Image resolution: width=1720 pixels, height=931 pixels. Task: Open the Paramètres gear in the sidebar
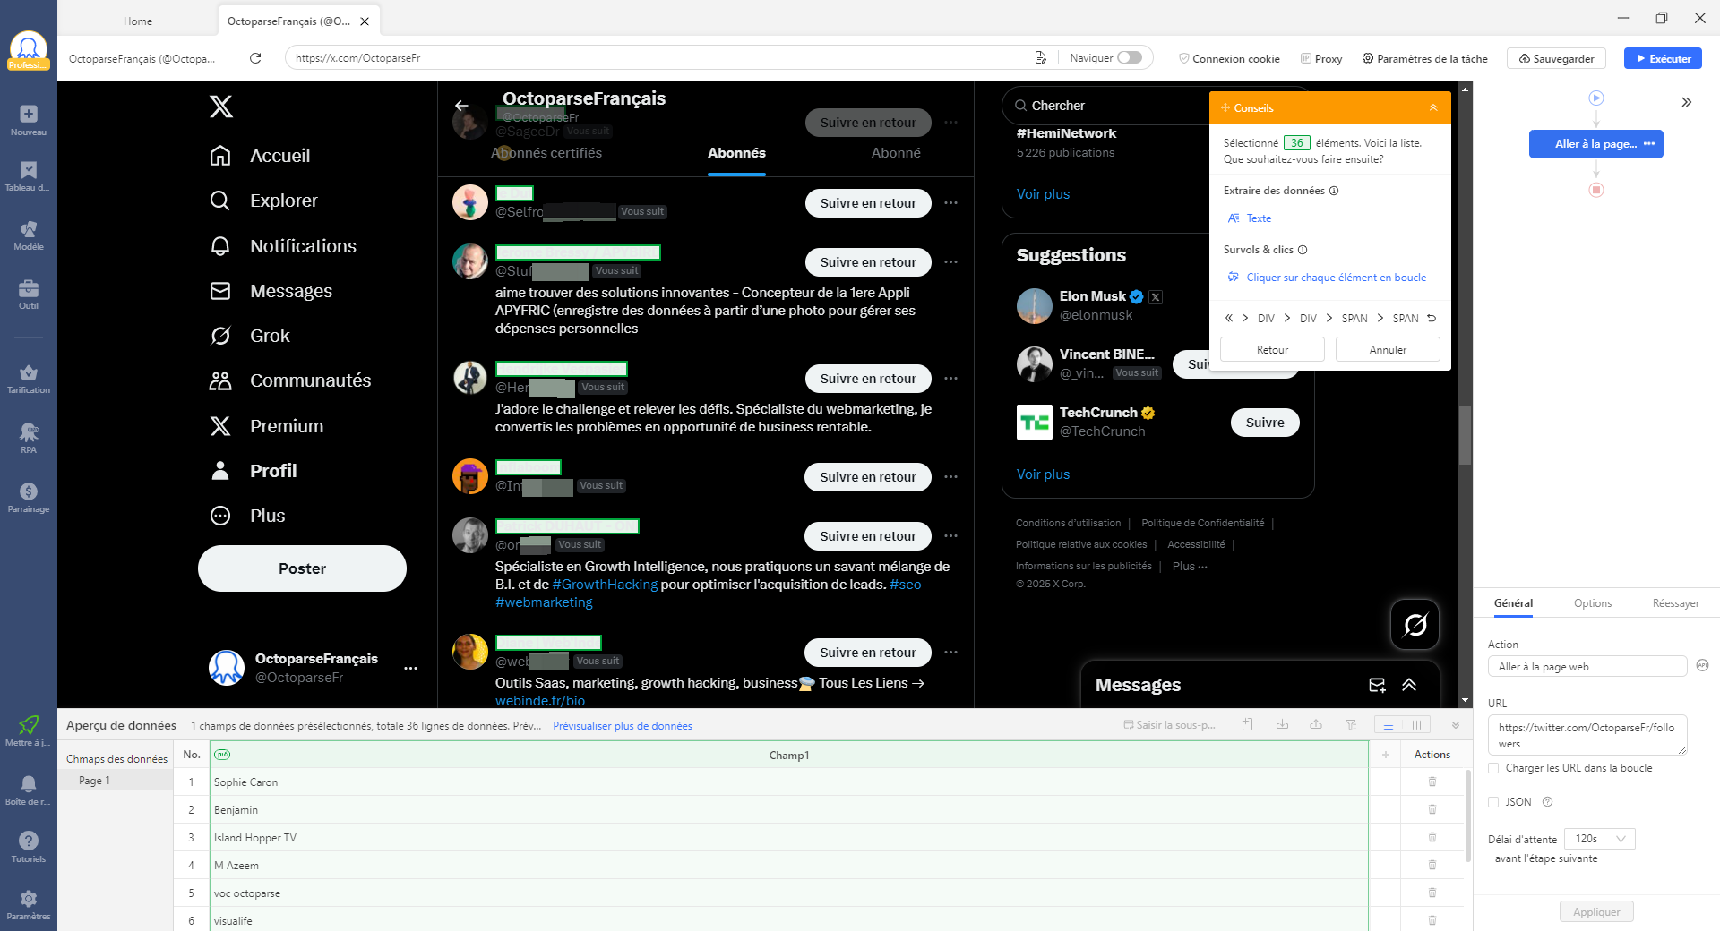29,903
